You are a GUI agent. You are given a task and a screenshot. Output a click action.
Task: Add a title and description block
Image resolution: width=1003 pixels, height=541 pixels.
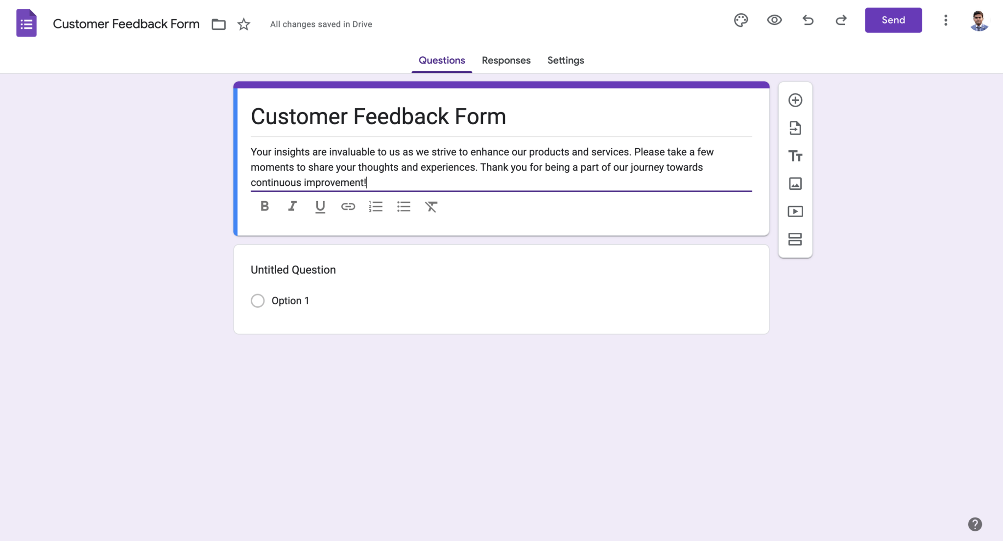795,156
